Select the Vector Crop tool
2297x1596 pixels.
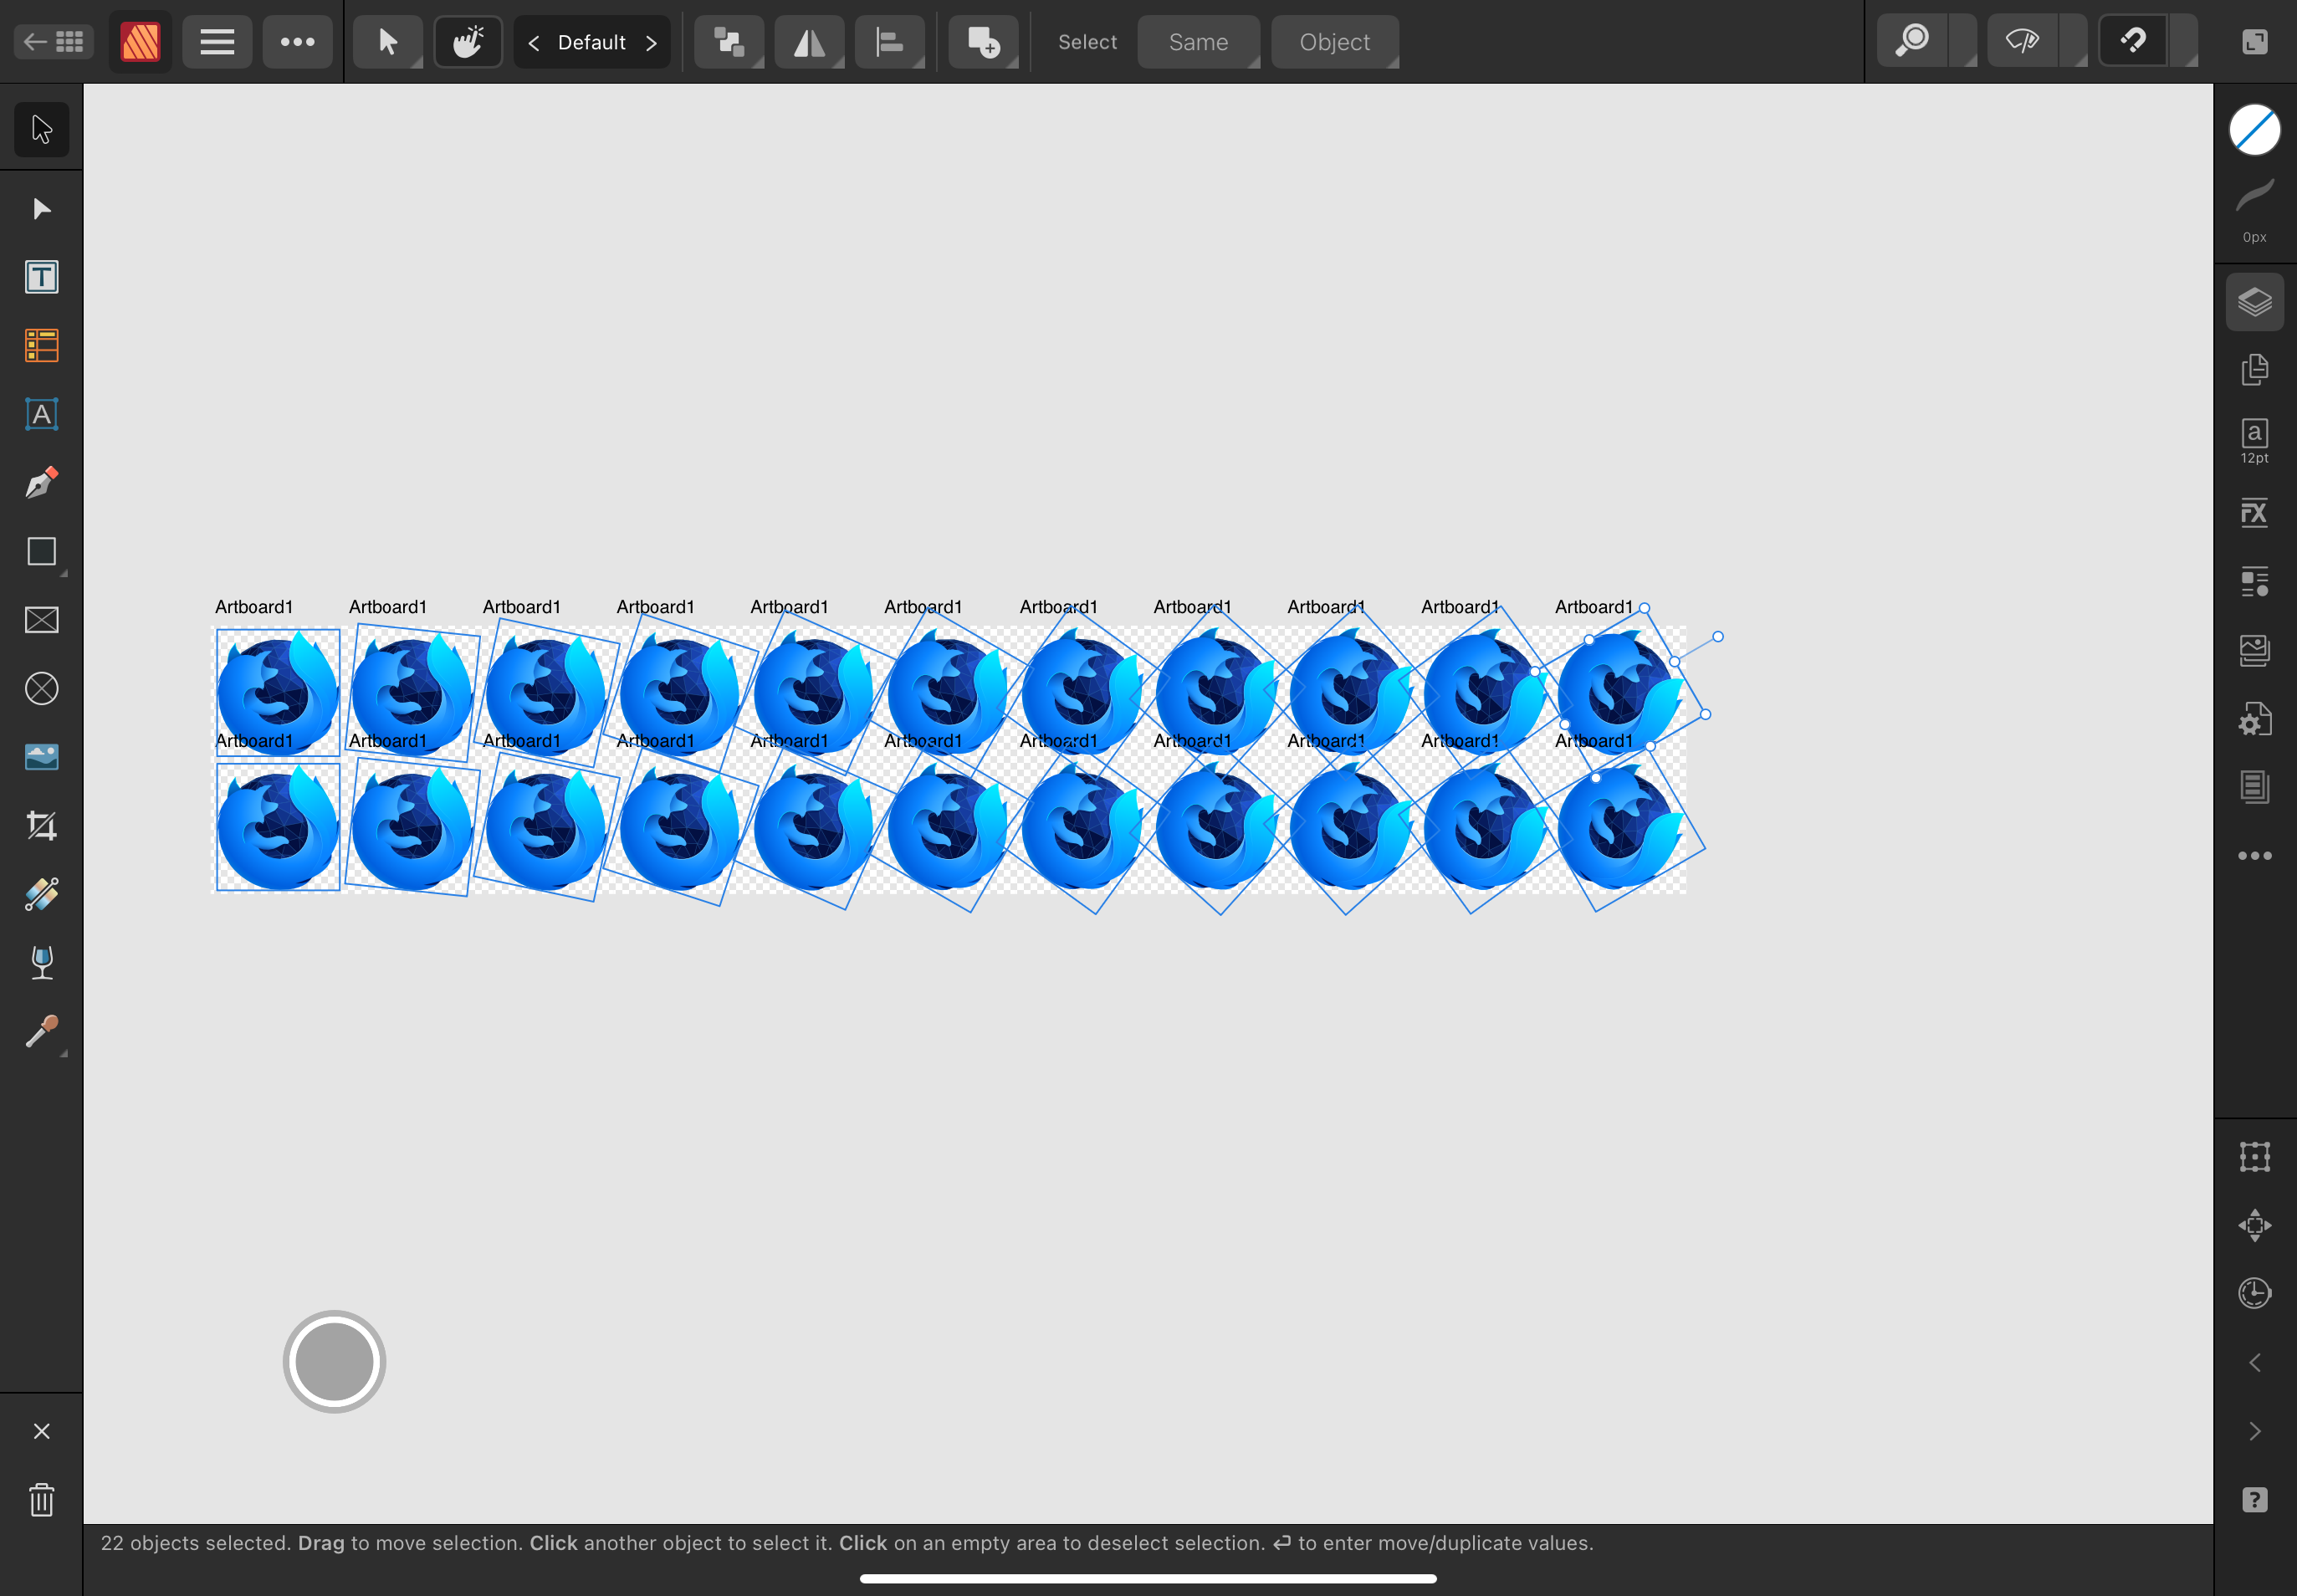[42, 826]
